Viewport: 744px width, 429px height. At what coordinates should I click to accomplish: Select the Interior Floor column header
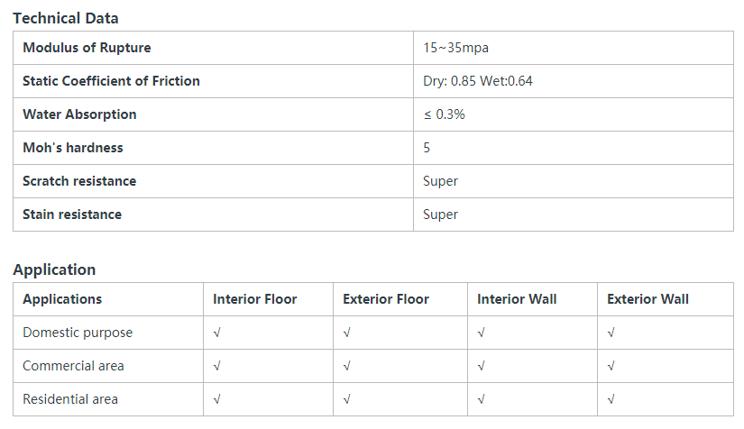(x=255, y=299)
